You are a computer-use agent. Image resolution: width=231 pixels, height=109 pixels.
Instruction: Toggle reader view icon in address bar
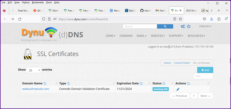[x=175, y=19]
